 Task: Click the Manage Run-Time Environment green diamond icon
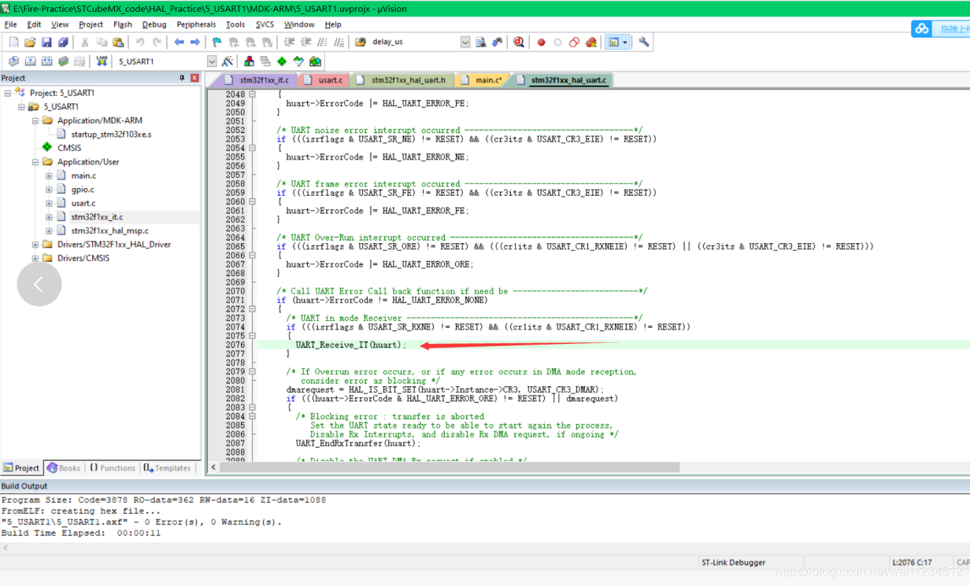coord(282,61)
